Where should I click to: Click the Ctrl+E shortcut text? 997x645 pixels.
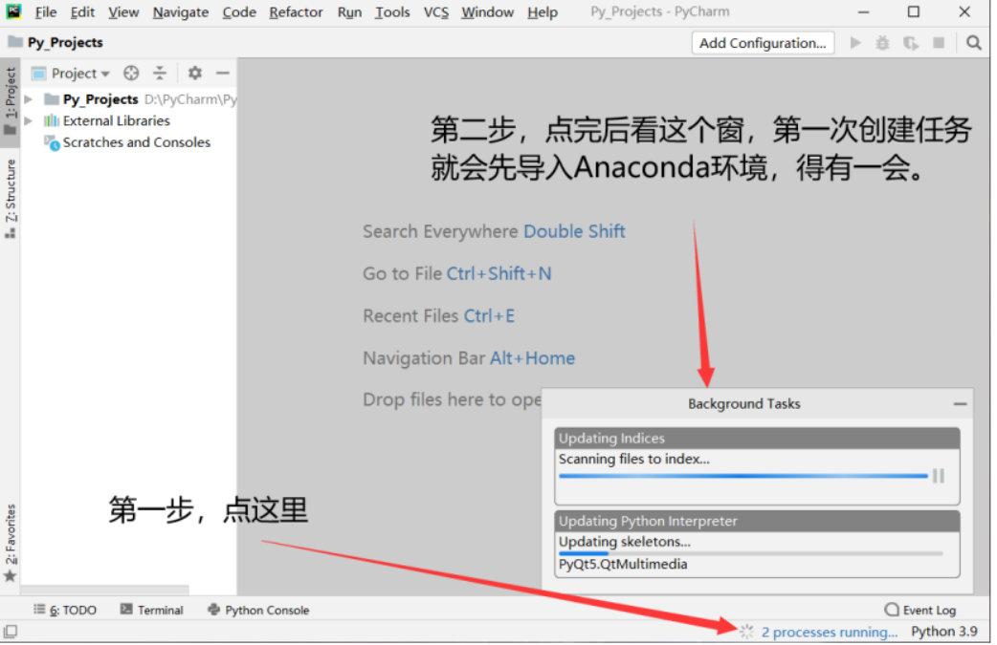click(489, 316)
